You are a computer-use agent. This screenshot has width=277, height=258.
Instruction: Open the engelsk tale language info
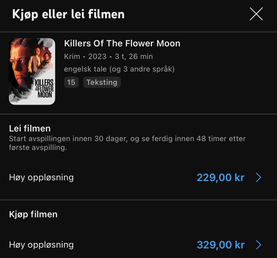coord(85,69)
